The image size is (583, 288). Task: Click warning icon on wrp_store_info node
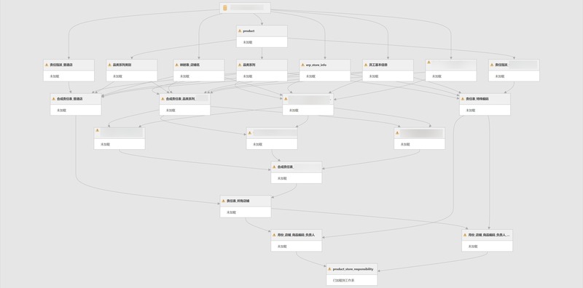pyautogui.click(x=302, y=65)
